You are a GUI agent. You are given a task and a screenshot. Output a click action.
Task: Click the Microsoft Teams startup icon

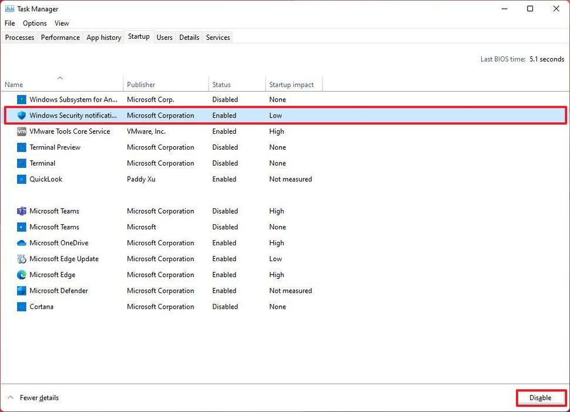22,211
